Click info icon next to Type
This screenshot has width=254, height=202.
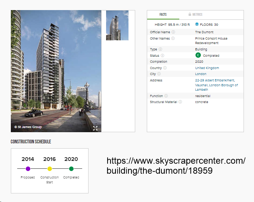(160, 49)
